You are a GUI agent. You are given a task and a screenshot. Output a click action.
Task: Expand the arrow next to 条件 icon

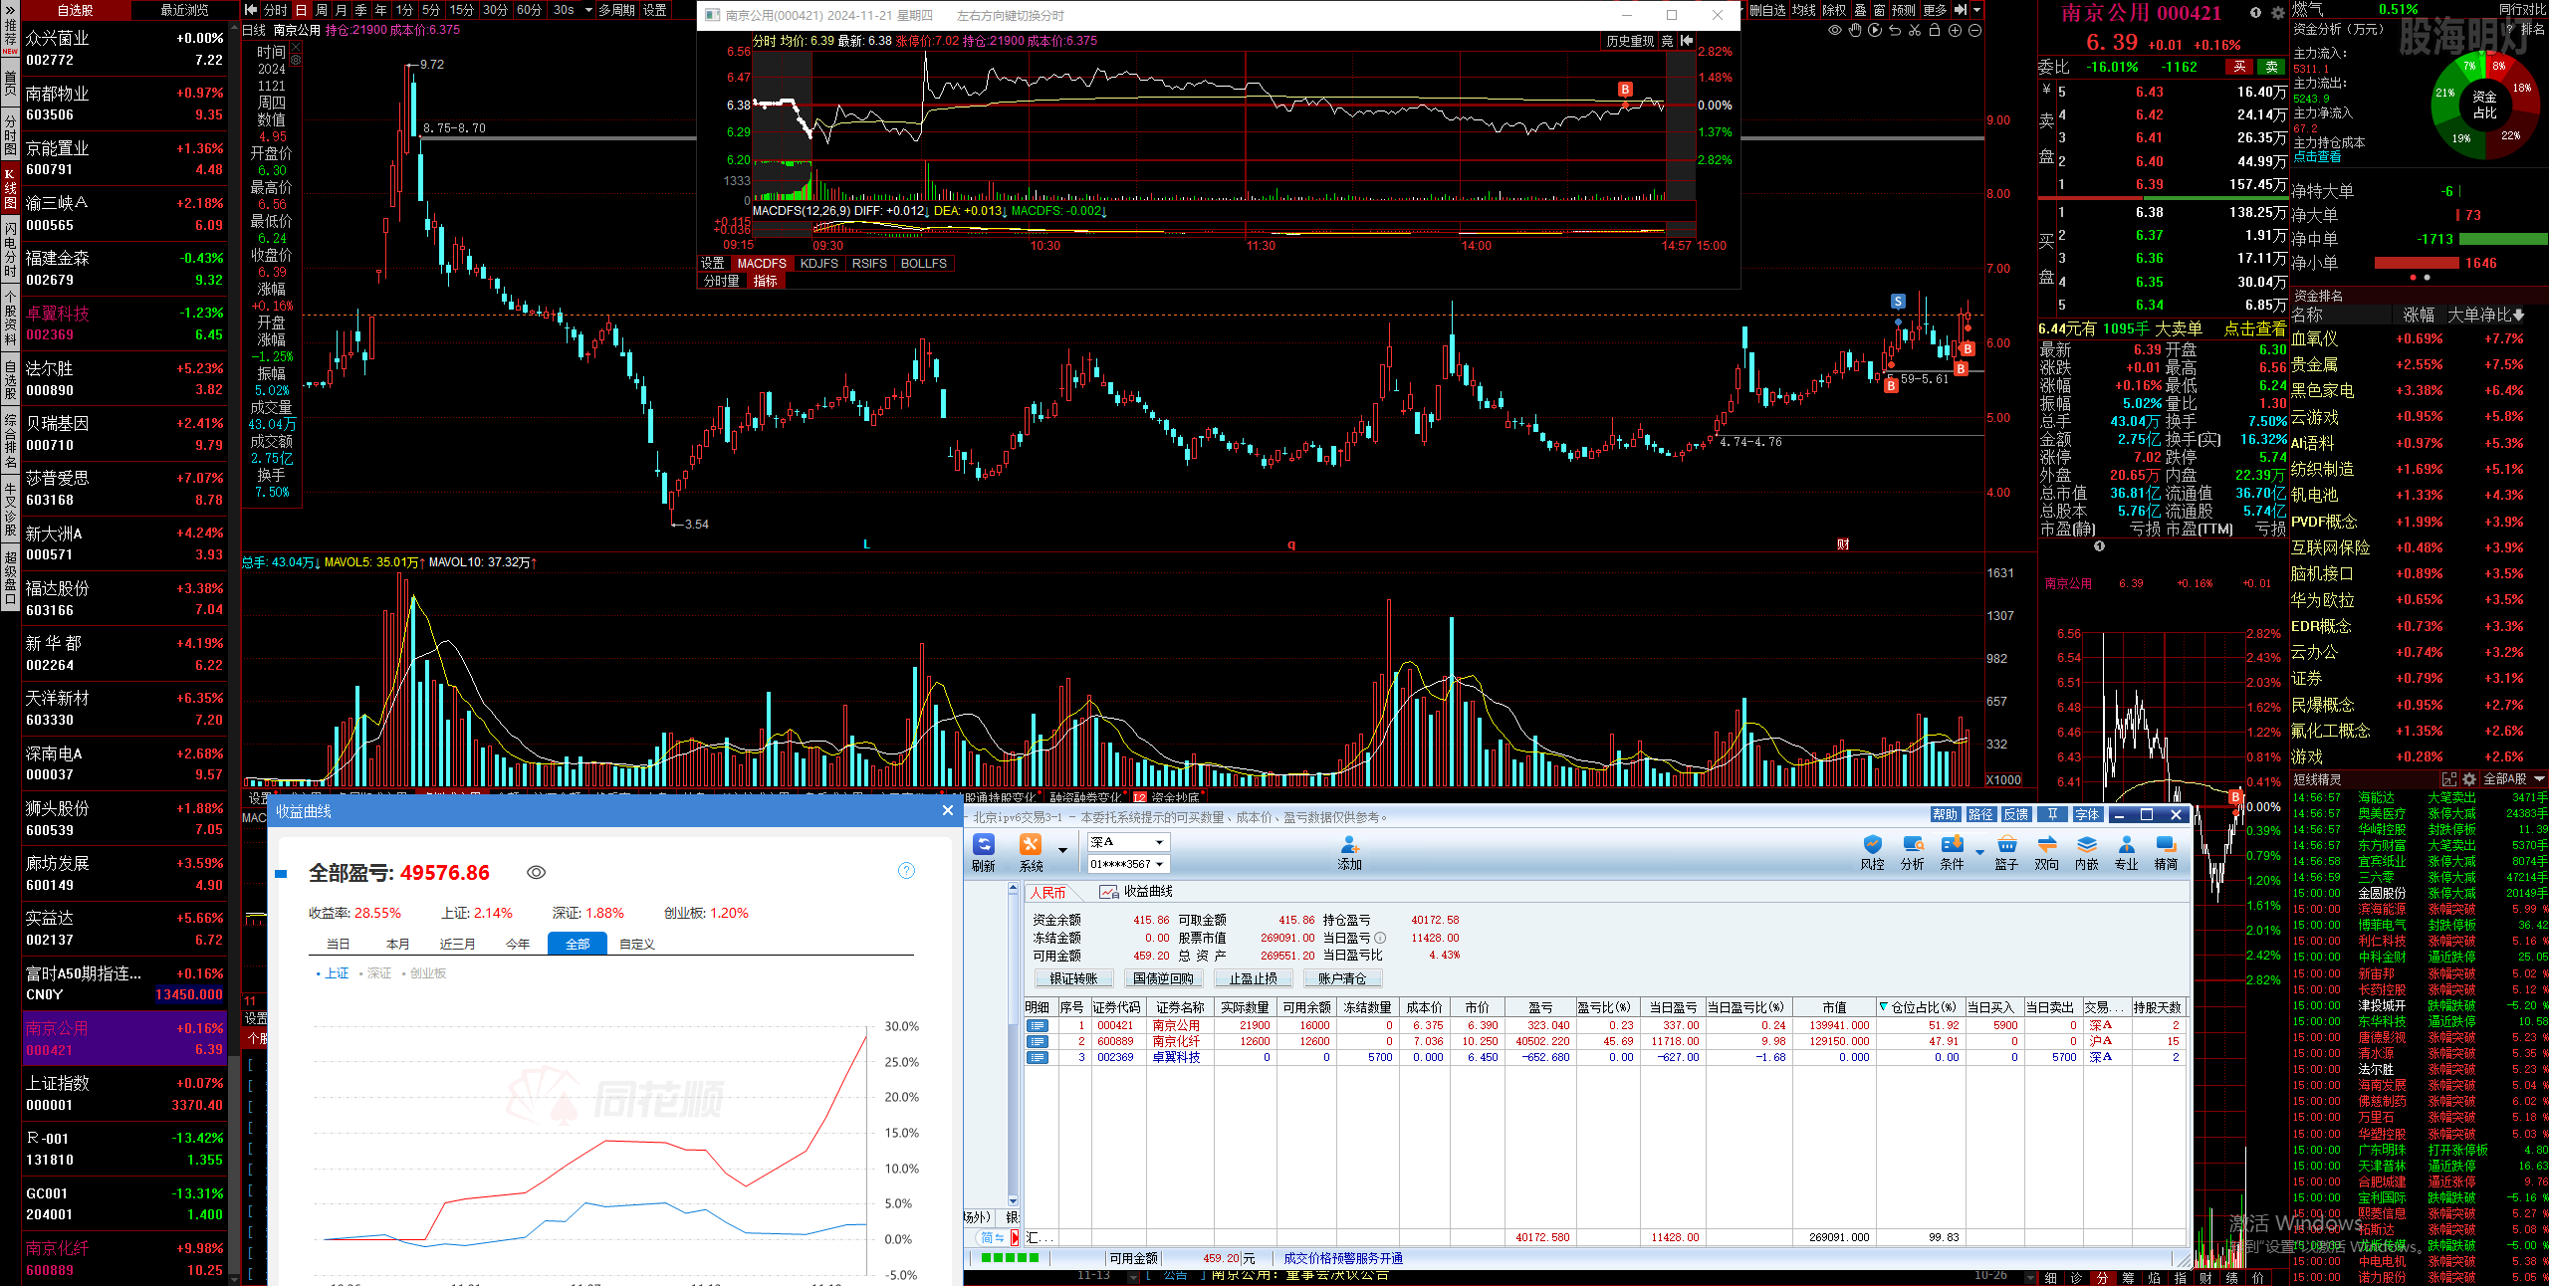(x=1979, y=851)
